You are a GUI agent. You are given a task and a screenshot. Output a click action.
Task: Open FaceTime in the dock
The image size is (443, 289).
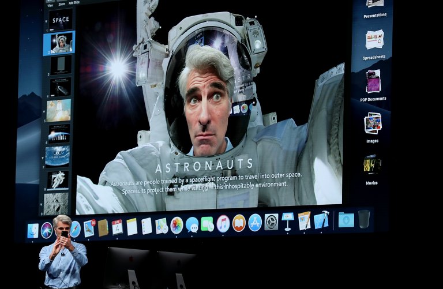click(x=207, y=224)
